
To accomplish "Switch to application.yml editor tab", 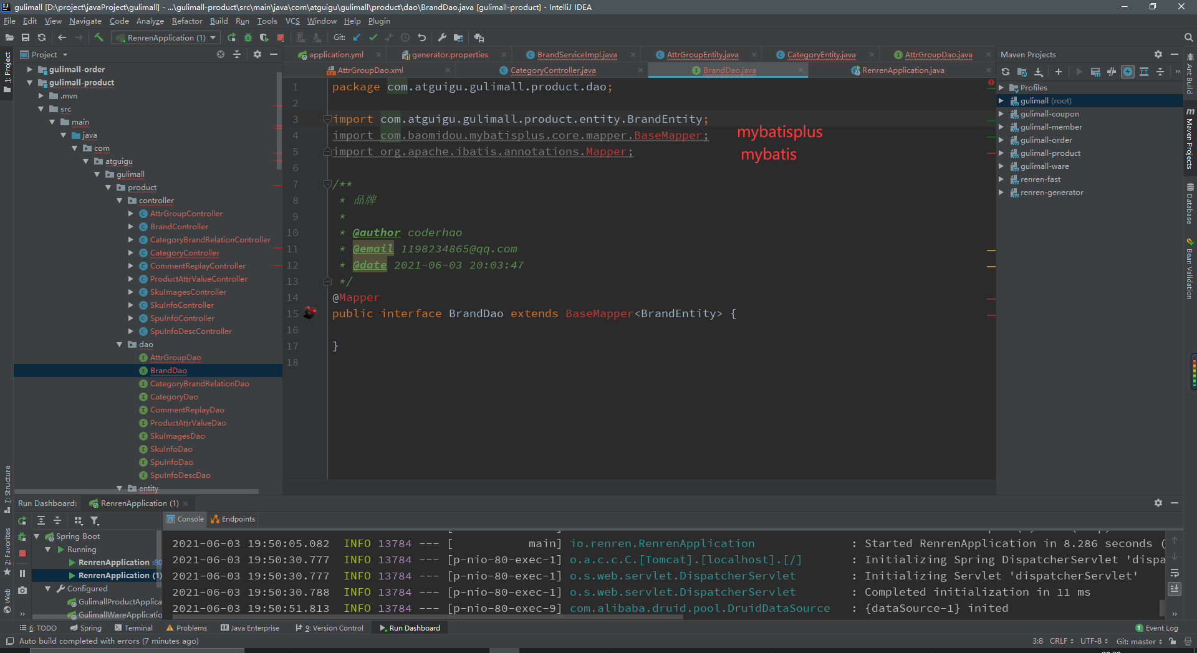I will click(x=336, y=55).
